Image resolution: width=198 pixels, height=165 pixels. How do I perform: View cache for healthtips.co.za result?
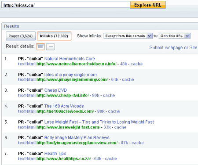pyautogui.click(x=111, y=159)
